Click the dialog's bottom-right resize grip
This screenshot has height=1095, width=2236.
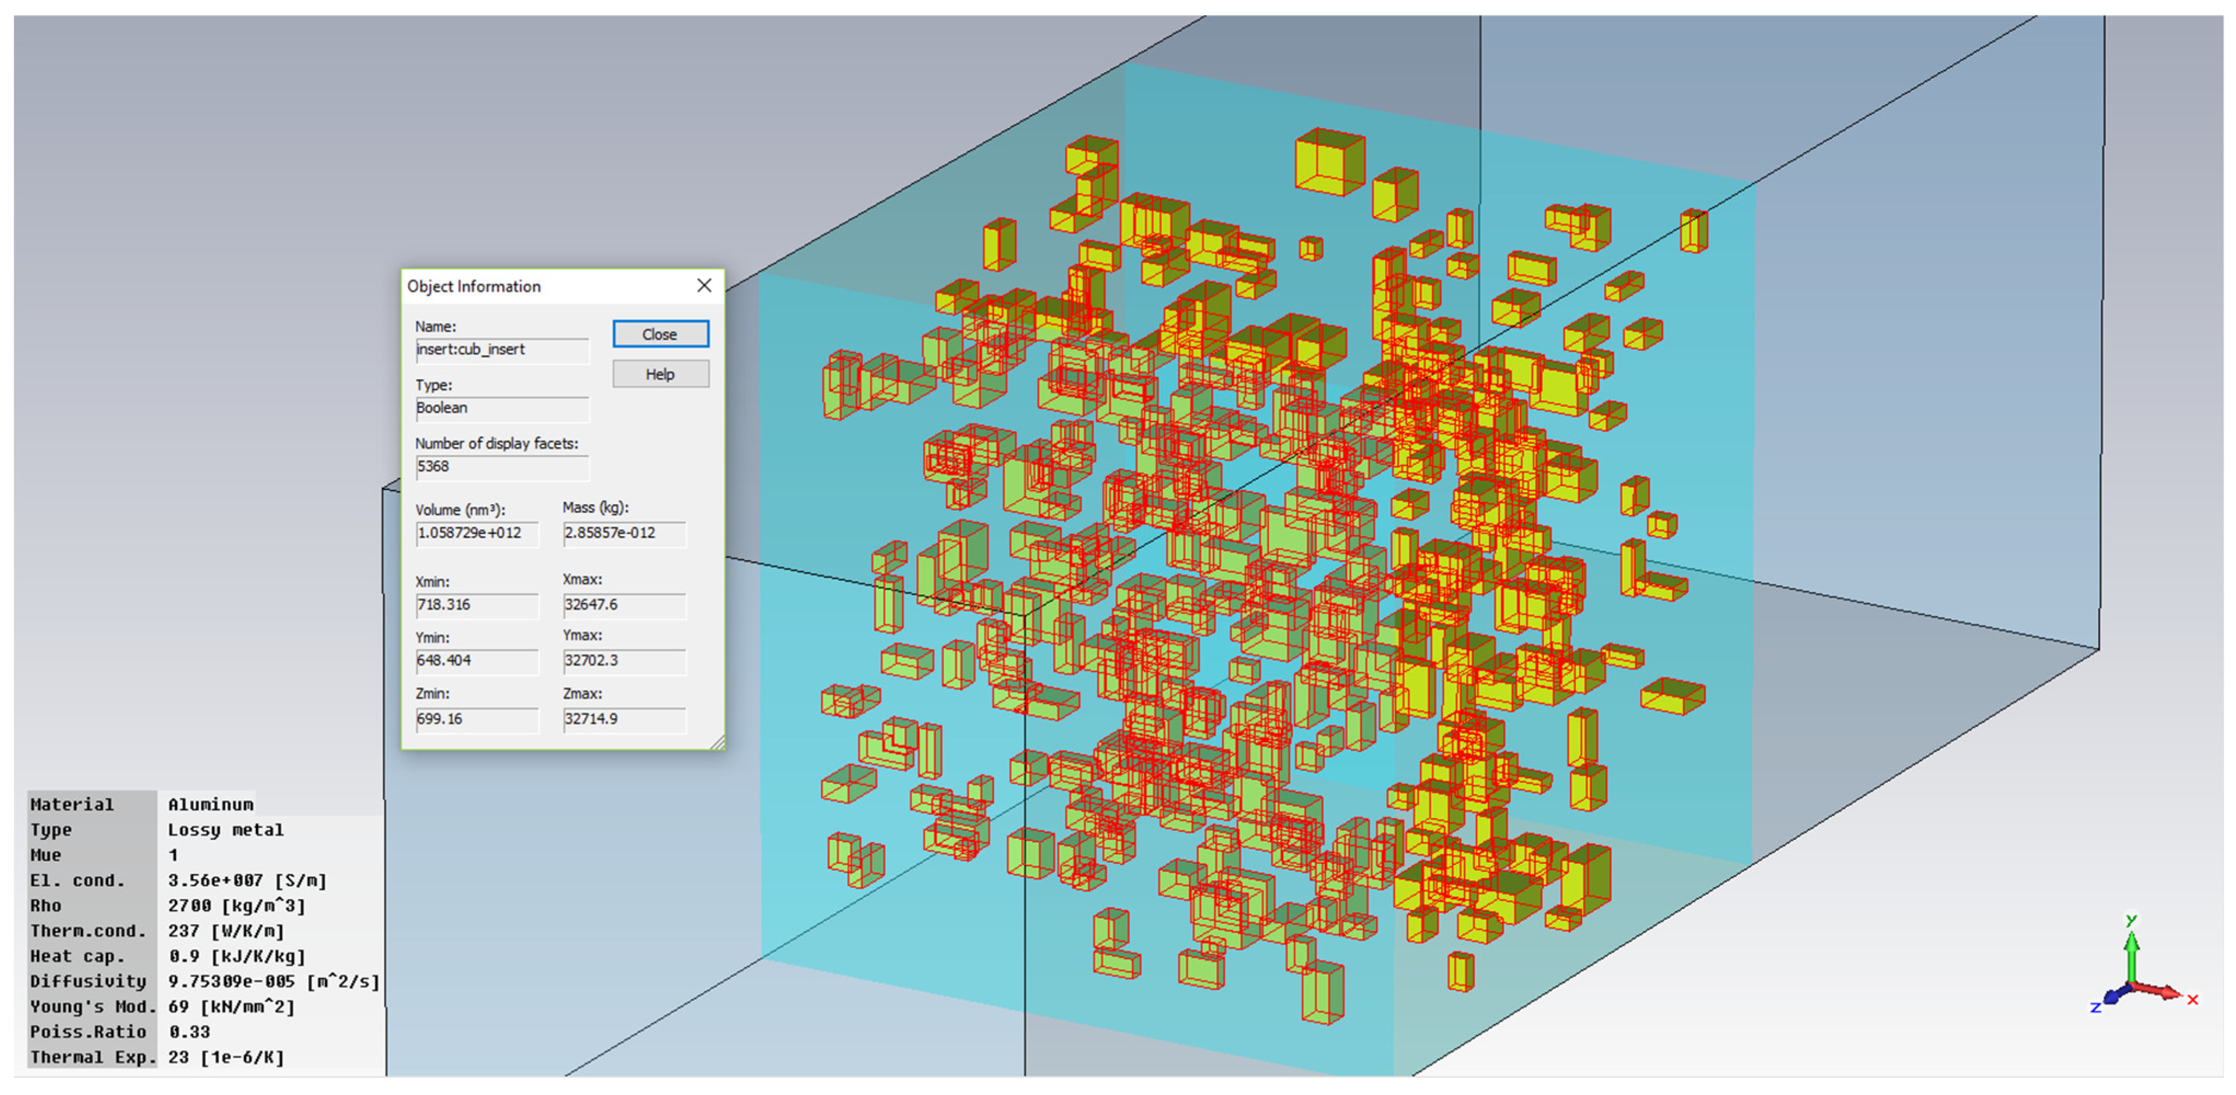pyautogui.click(x=718, y=743)
